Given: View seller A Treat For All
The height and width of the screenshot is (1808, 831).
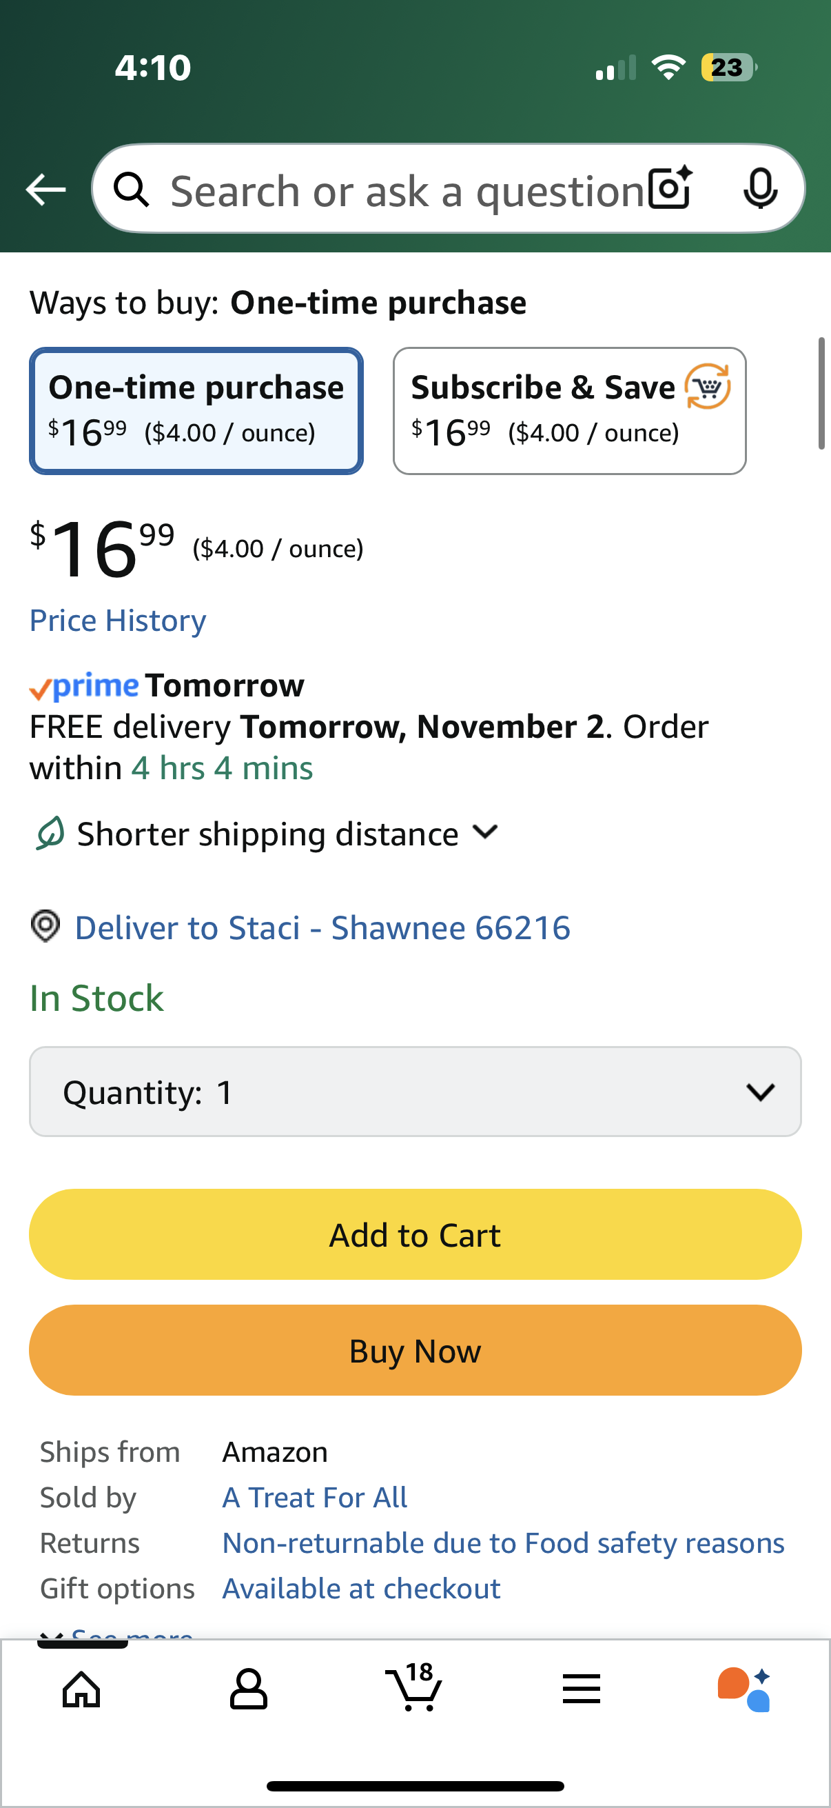Looking at the screenshot, I should coord(314,1496).
